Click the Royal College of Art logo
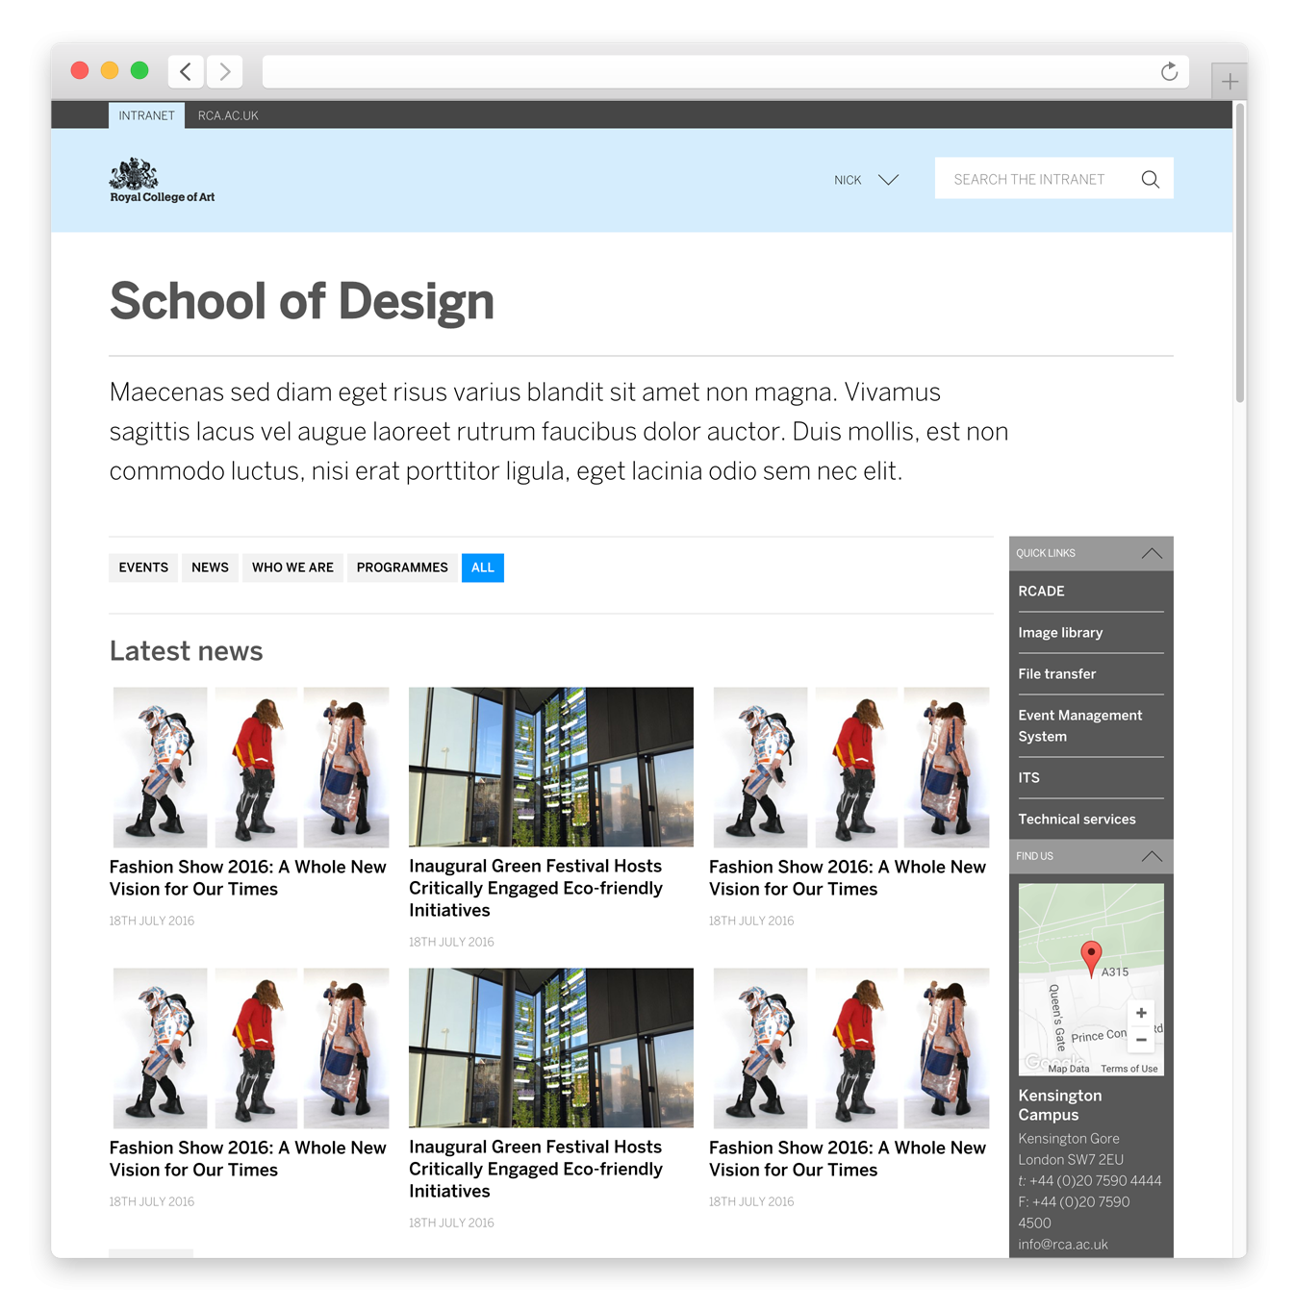 click(x=162, y=180)
